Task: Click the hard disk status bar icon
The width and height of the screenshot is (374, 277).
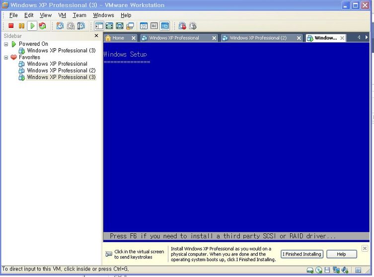Action: tap(310, 270)
